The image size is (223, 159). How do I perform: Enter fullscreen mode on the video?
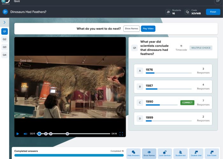click(x=121, y=134)
